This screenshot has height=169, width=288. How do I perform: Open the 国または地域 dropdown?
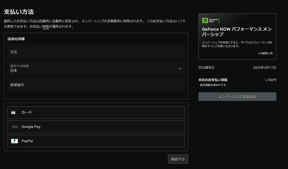pos(96,69)
